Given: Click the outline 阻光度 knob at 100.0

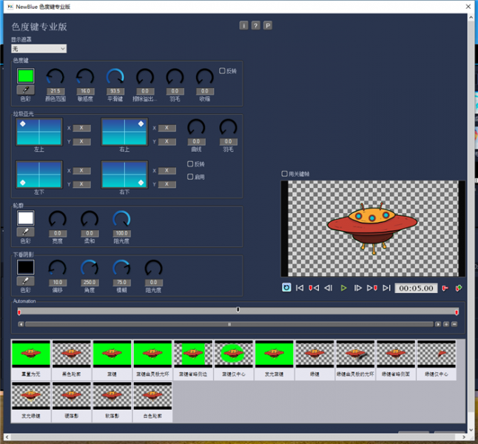Looking at the screenshot, I should [x=121, y=219].
